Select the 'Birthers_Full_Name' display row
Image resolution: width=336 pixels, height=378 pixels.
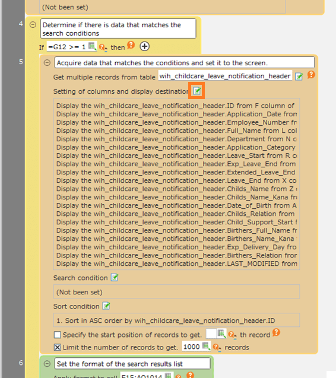[x=176, y=230]
